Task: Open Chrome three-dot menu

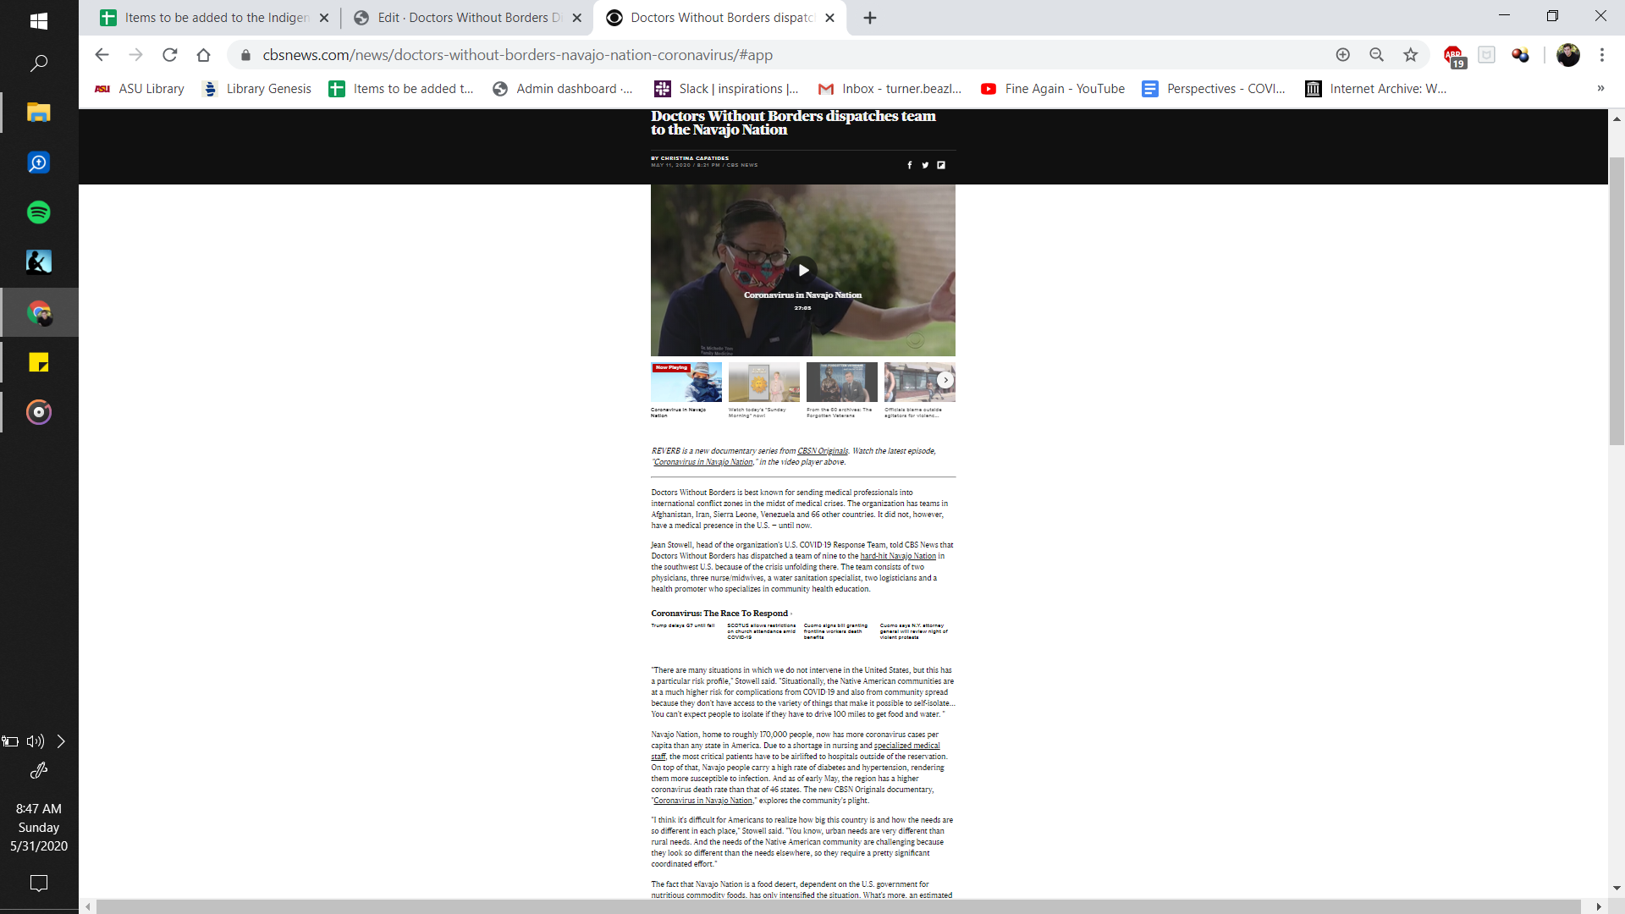Action: pos(1601,55)
